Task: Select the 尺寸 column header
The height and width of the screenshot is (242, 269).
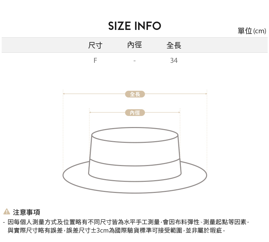Action: click(x=95, y=45)
